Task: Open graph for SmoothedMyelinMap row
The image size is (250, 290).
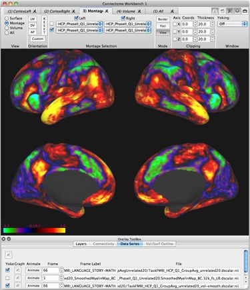Action: [x=18, y=278]
